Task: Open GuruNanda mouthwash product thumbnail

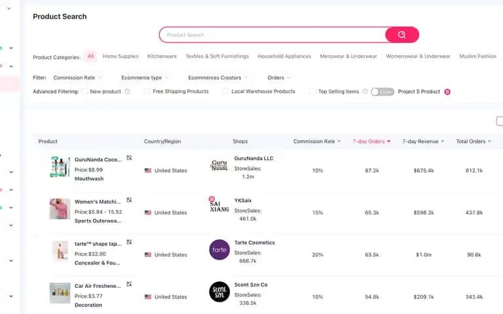Action: pyautogui.click(x=60, y=167)
